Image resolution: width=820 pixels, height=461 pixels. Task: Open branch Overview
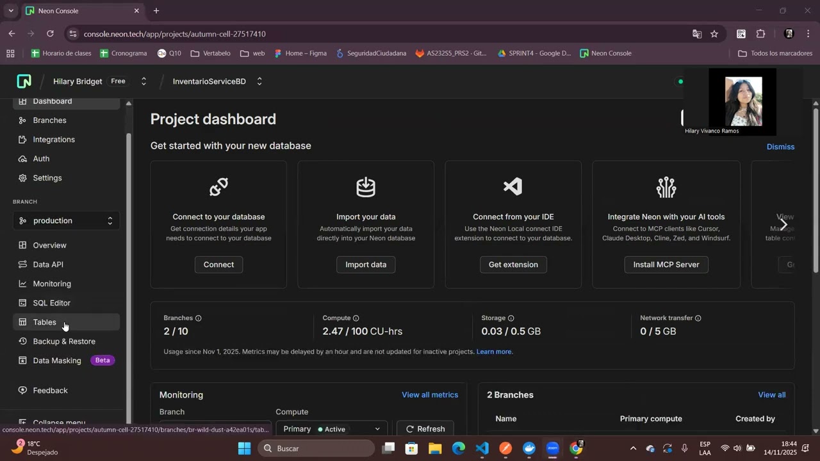49,245
